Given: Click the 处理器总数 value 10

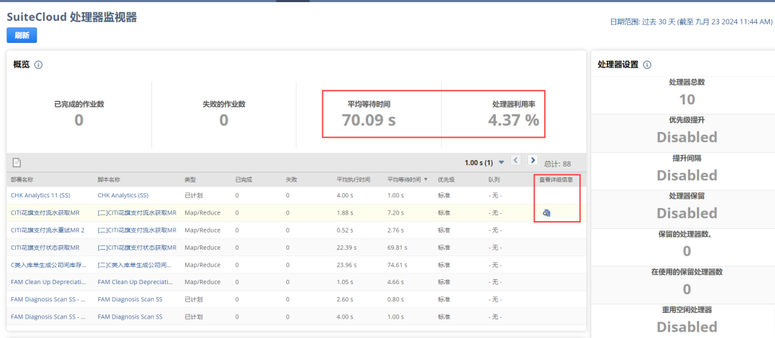Looking at the screenshot, I should click(687, 99).
